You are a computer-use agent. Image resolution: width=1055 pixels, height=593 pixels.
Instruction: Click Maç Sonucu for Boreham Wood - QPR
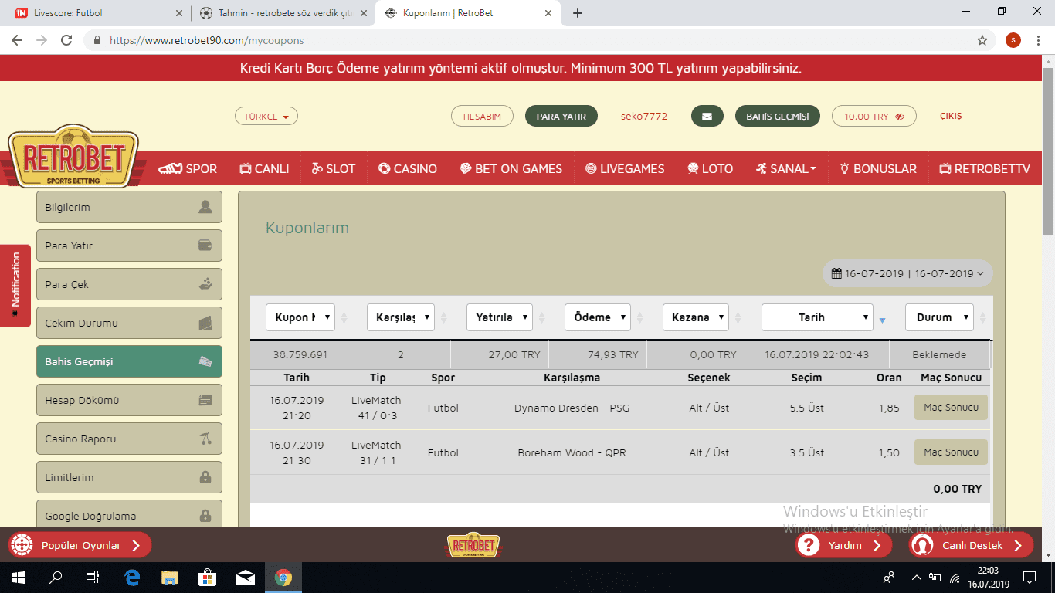[951, 452]
